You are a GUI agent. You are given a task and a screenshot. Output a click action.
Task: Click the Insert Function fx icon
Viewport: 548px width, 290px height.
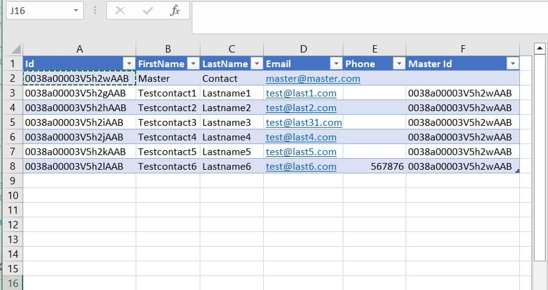point(175,11)
